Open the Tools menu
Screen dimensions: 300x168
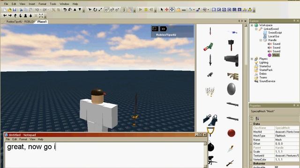coord(53,4)
